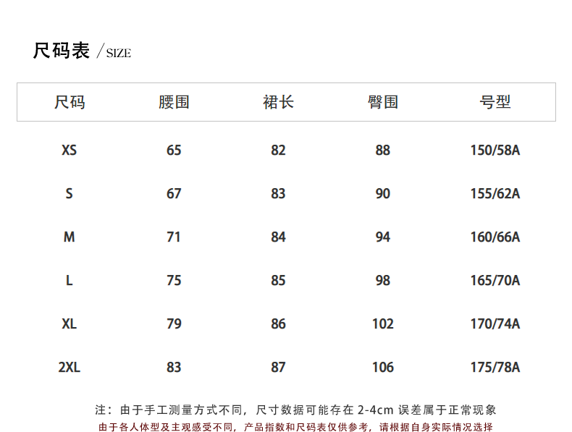Click the 号型 column header
This screenshot has height=432, width=572.
495,102
